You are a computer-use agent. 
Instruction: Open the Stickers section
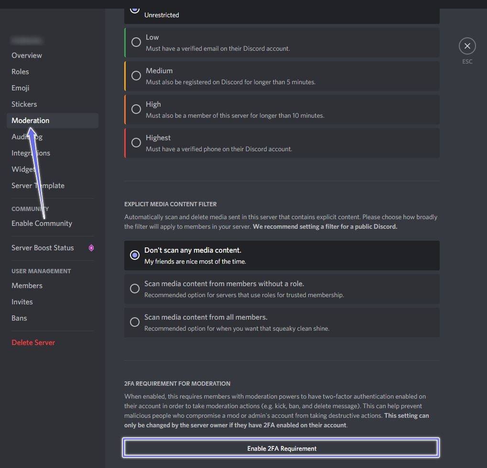pyautogui.click(x=24, y=104)
